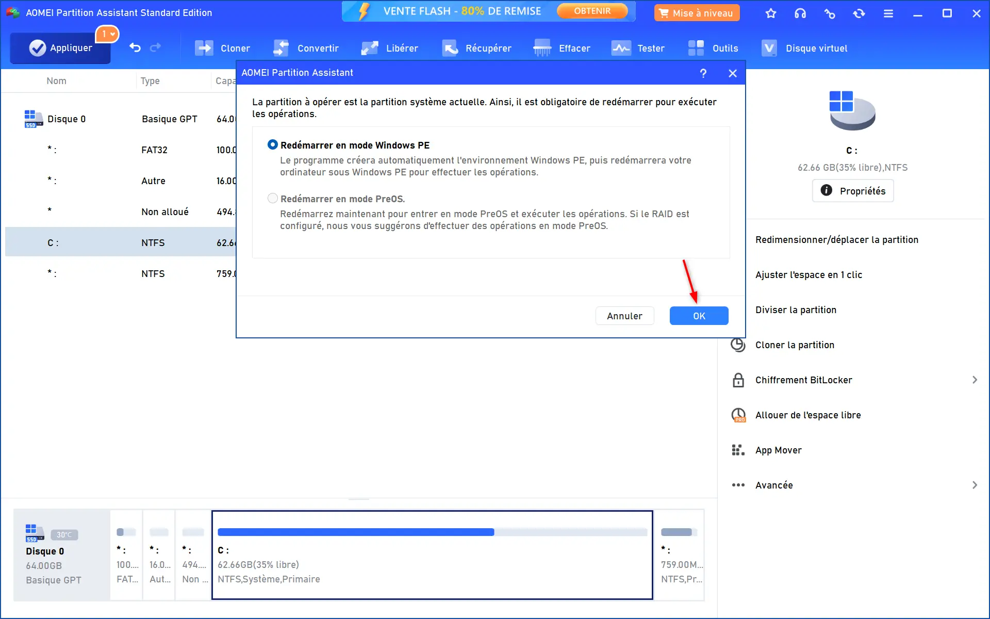Select the Autre partition row
Image resolution: width=990 pixels, height=619 pixels.
(x=121, y=181)
